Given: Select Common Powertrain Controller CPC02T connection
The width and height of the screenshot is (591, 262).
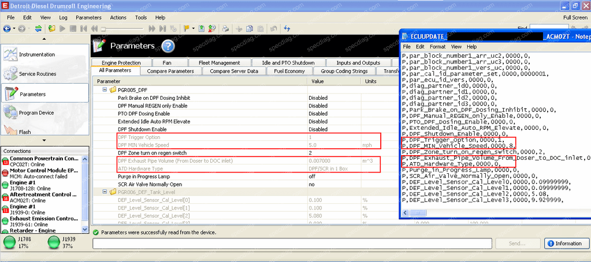Looking at the screenshot, I should pyautogui.click(x=41, y=161).
